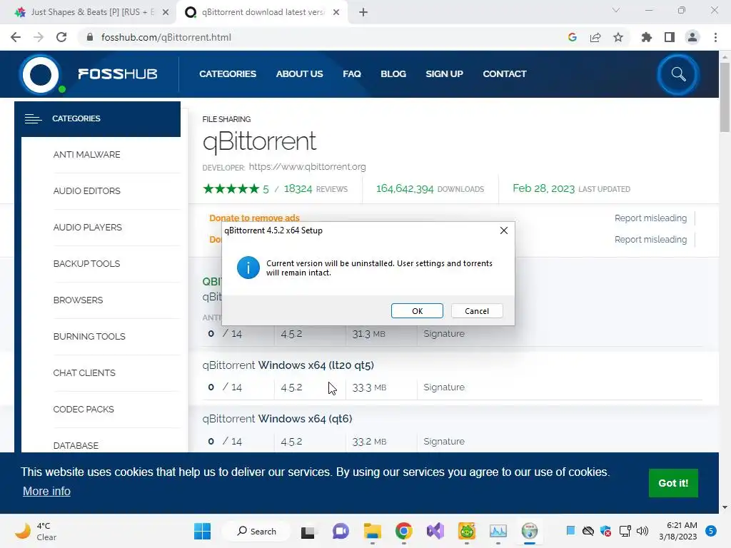Click the second Report misleading link
The image size is (731, 548).
tap(650, 240)
